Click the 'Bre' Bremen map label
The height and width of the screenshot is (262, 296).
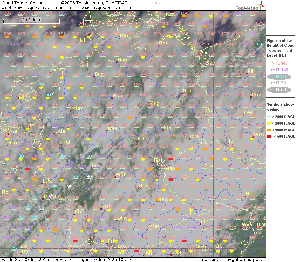pyautogui.click(x=99, y=74)
